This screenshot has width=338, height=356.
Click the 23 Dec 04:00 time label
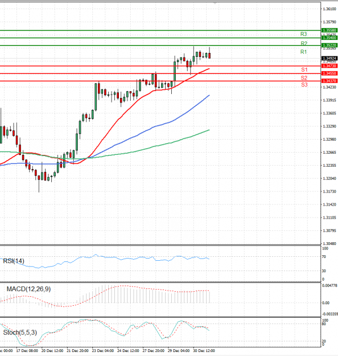pos(103,351)
